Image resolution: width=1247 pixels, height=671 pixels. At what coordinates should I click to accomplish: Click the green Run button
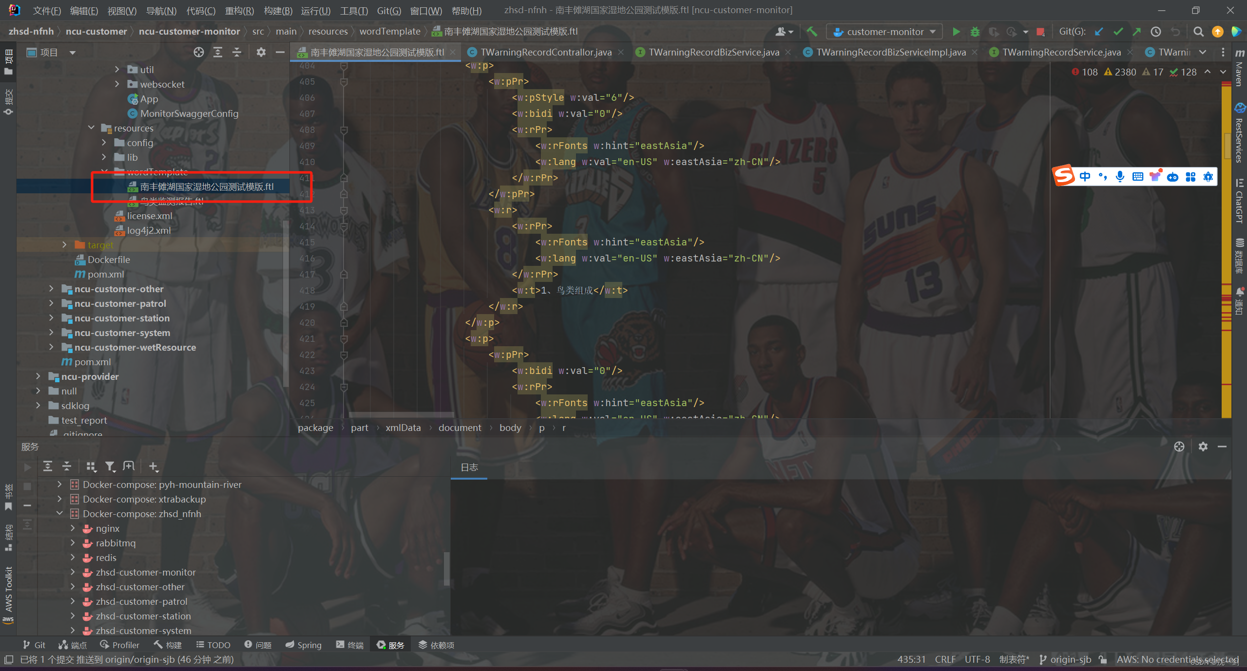pos(956,32)
